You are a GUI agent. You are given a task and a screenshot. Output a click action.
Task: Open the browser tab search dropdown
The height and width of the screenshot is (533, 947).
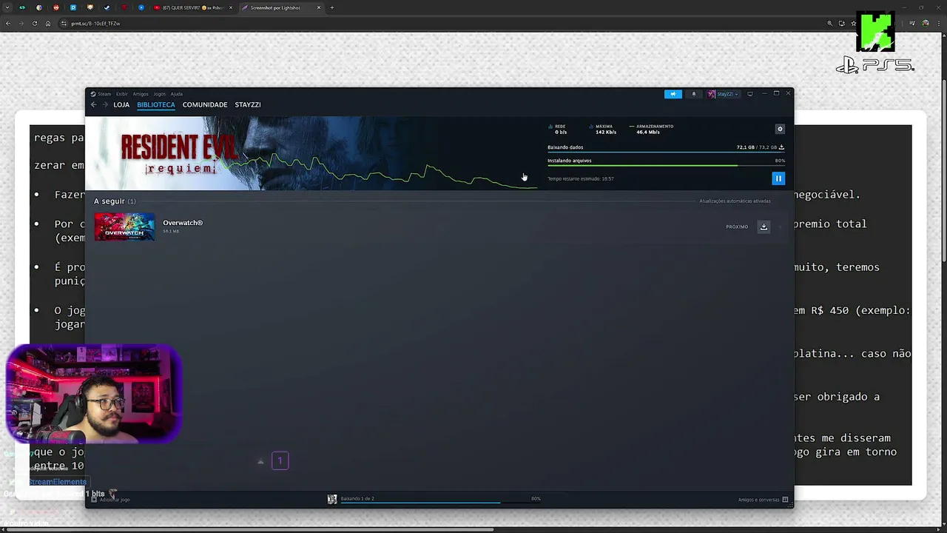click(x=8, y=7)
